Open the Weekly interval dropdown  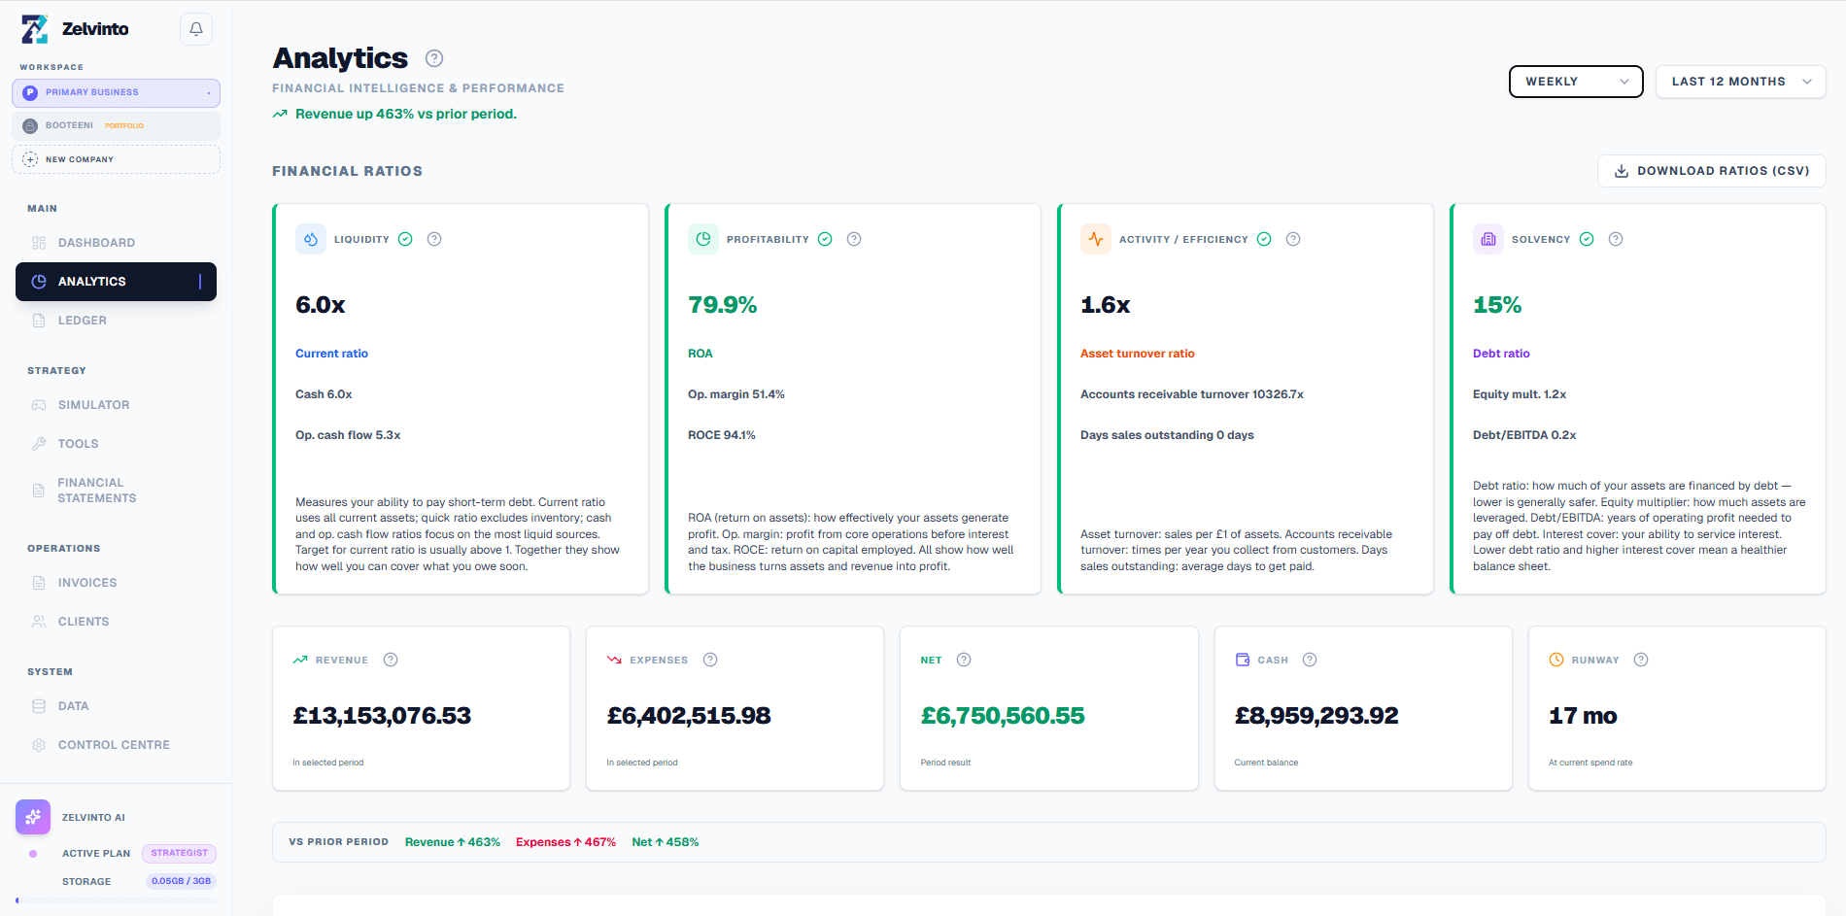[x=1575, y=82]
